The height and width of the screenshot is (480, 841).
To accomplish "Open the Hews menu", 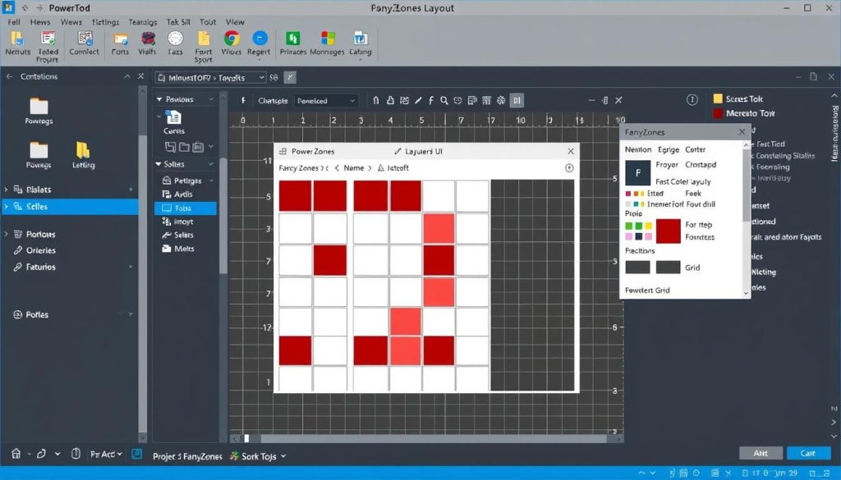I will point(40,22).
